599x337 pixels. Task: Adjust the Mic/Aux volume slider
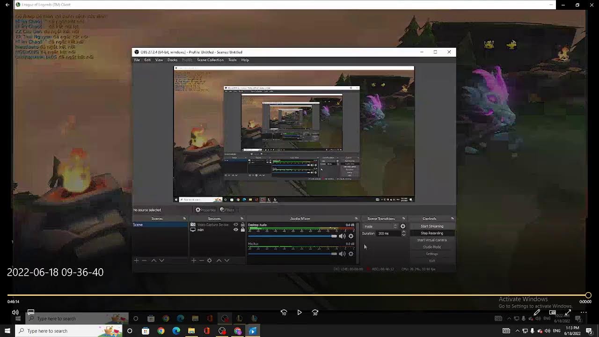[292, 254]
